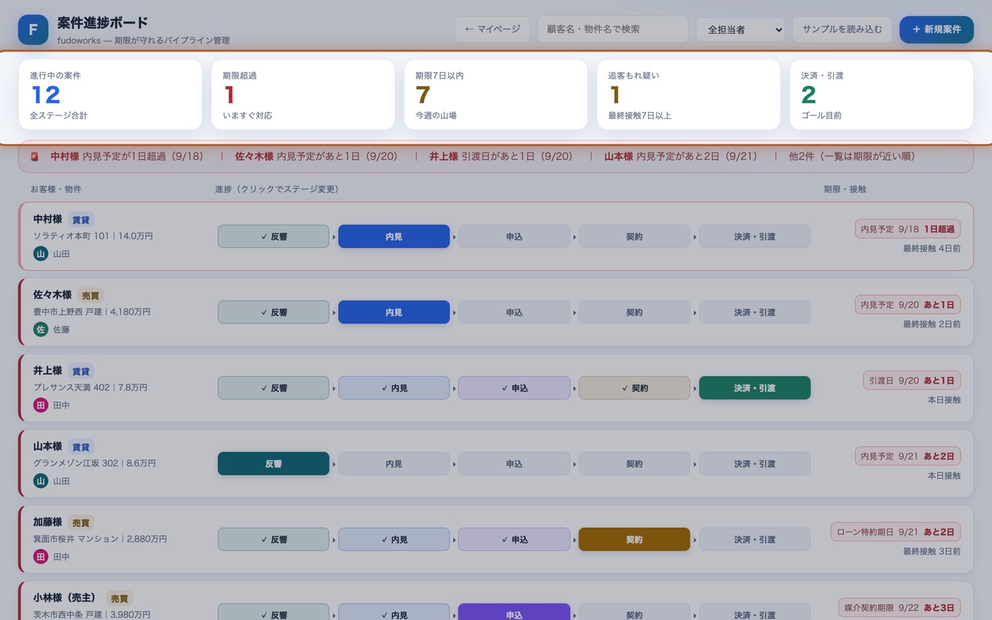Click the 田 avatar in 加藤様's row
Image resolution: width=992 pixels, height=620 pixels.
point(41,557)
